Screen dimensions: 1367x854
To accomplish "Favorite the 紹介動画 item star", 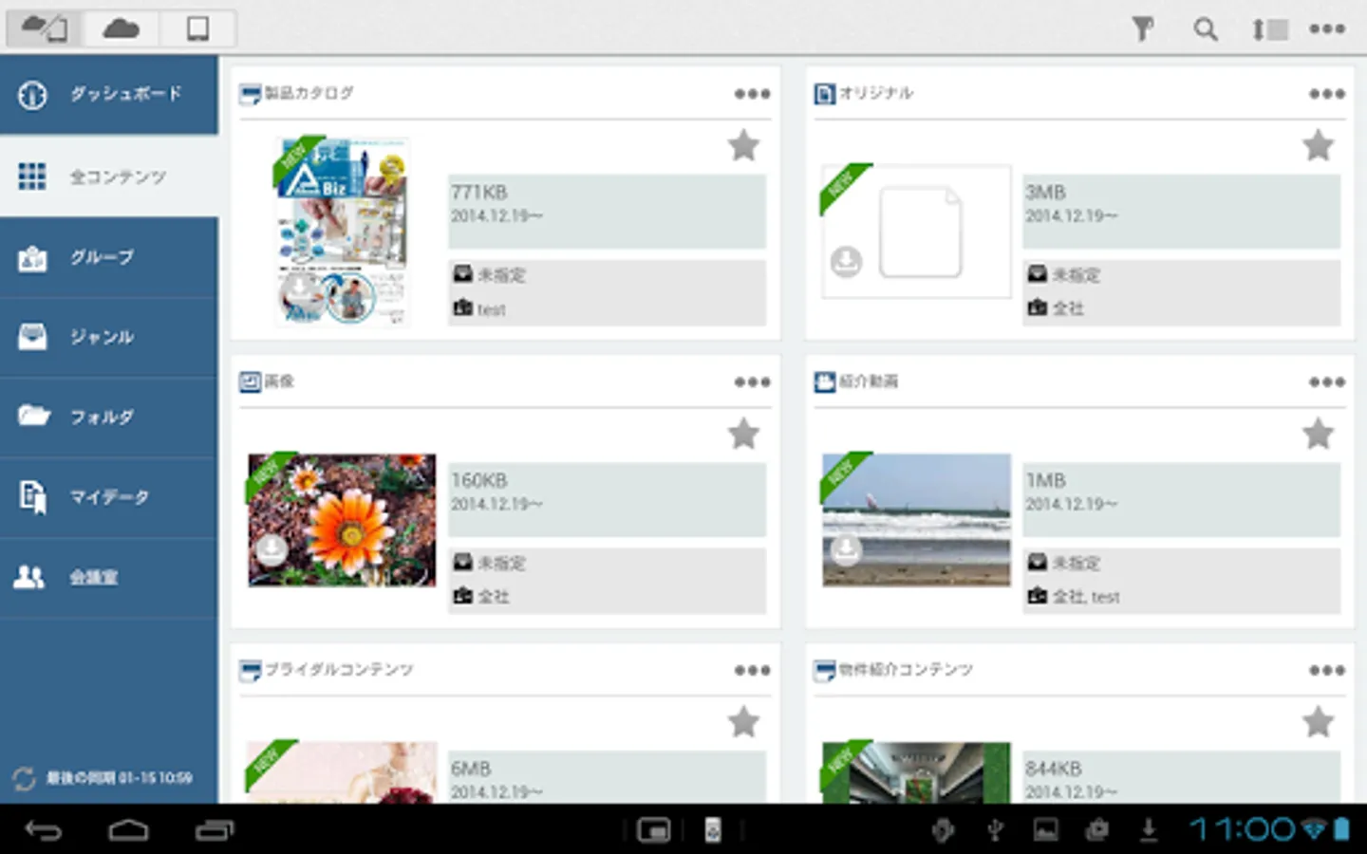I will click(x=1318, y=434).
